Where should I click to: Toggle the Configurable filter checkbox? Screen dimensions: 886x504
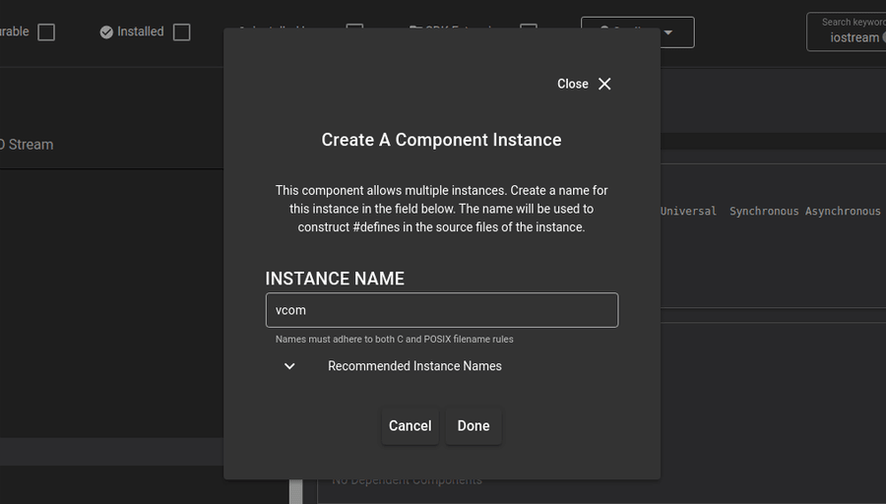[46, 32]
